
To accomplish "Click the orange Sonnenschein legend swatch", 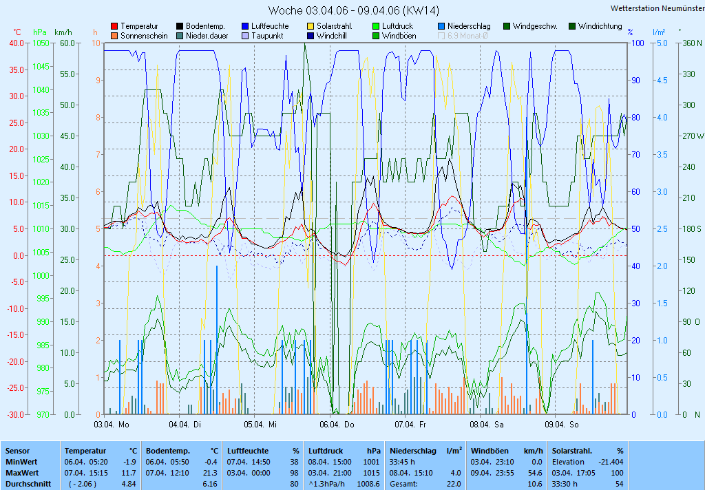I will click(x=114, y=36).
